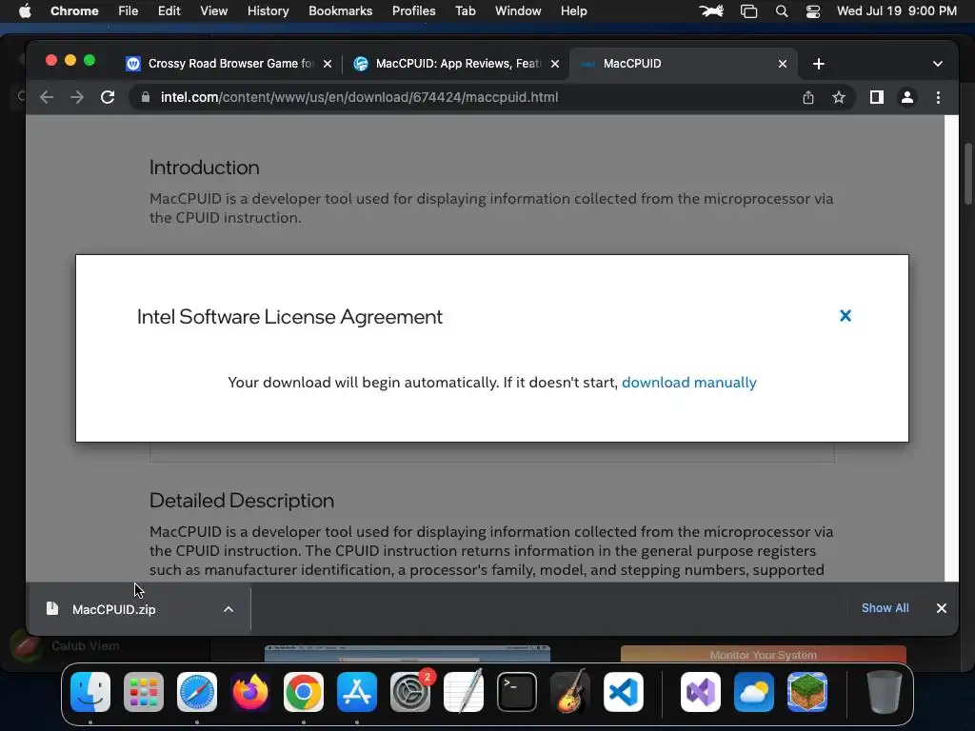Switch to the Crossy Road Browser Game tab

coord(229,64)
